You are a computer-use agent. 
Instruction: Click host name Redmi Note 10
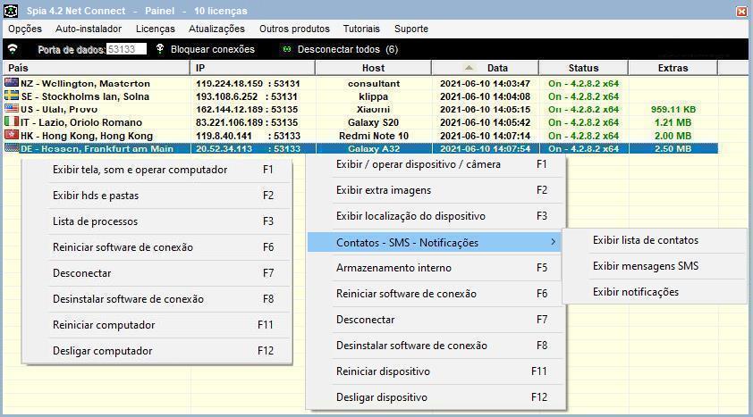[374, 136]
